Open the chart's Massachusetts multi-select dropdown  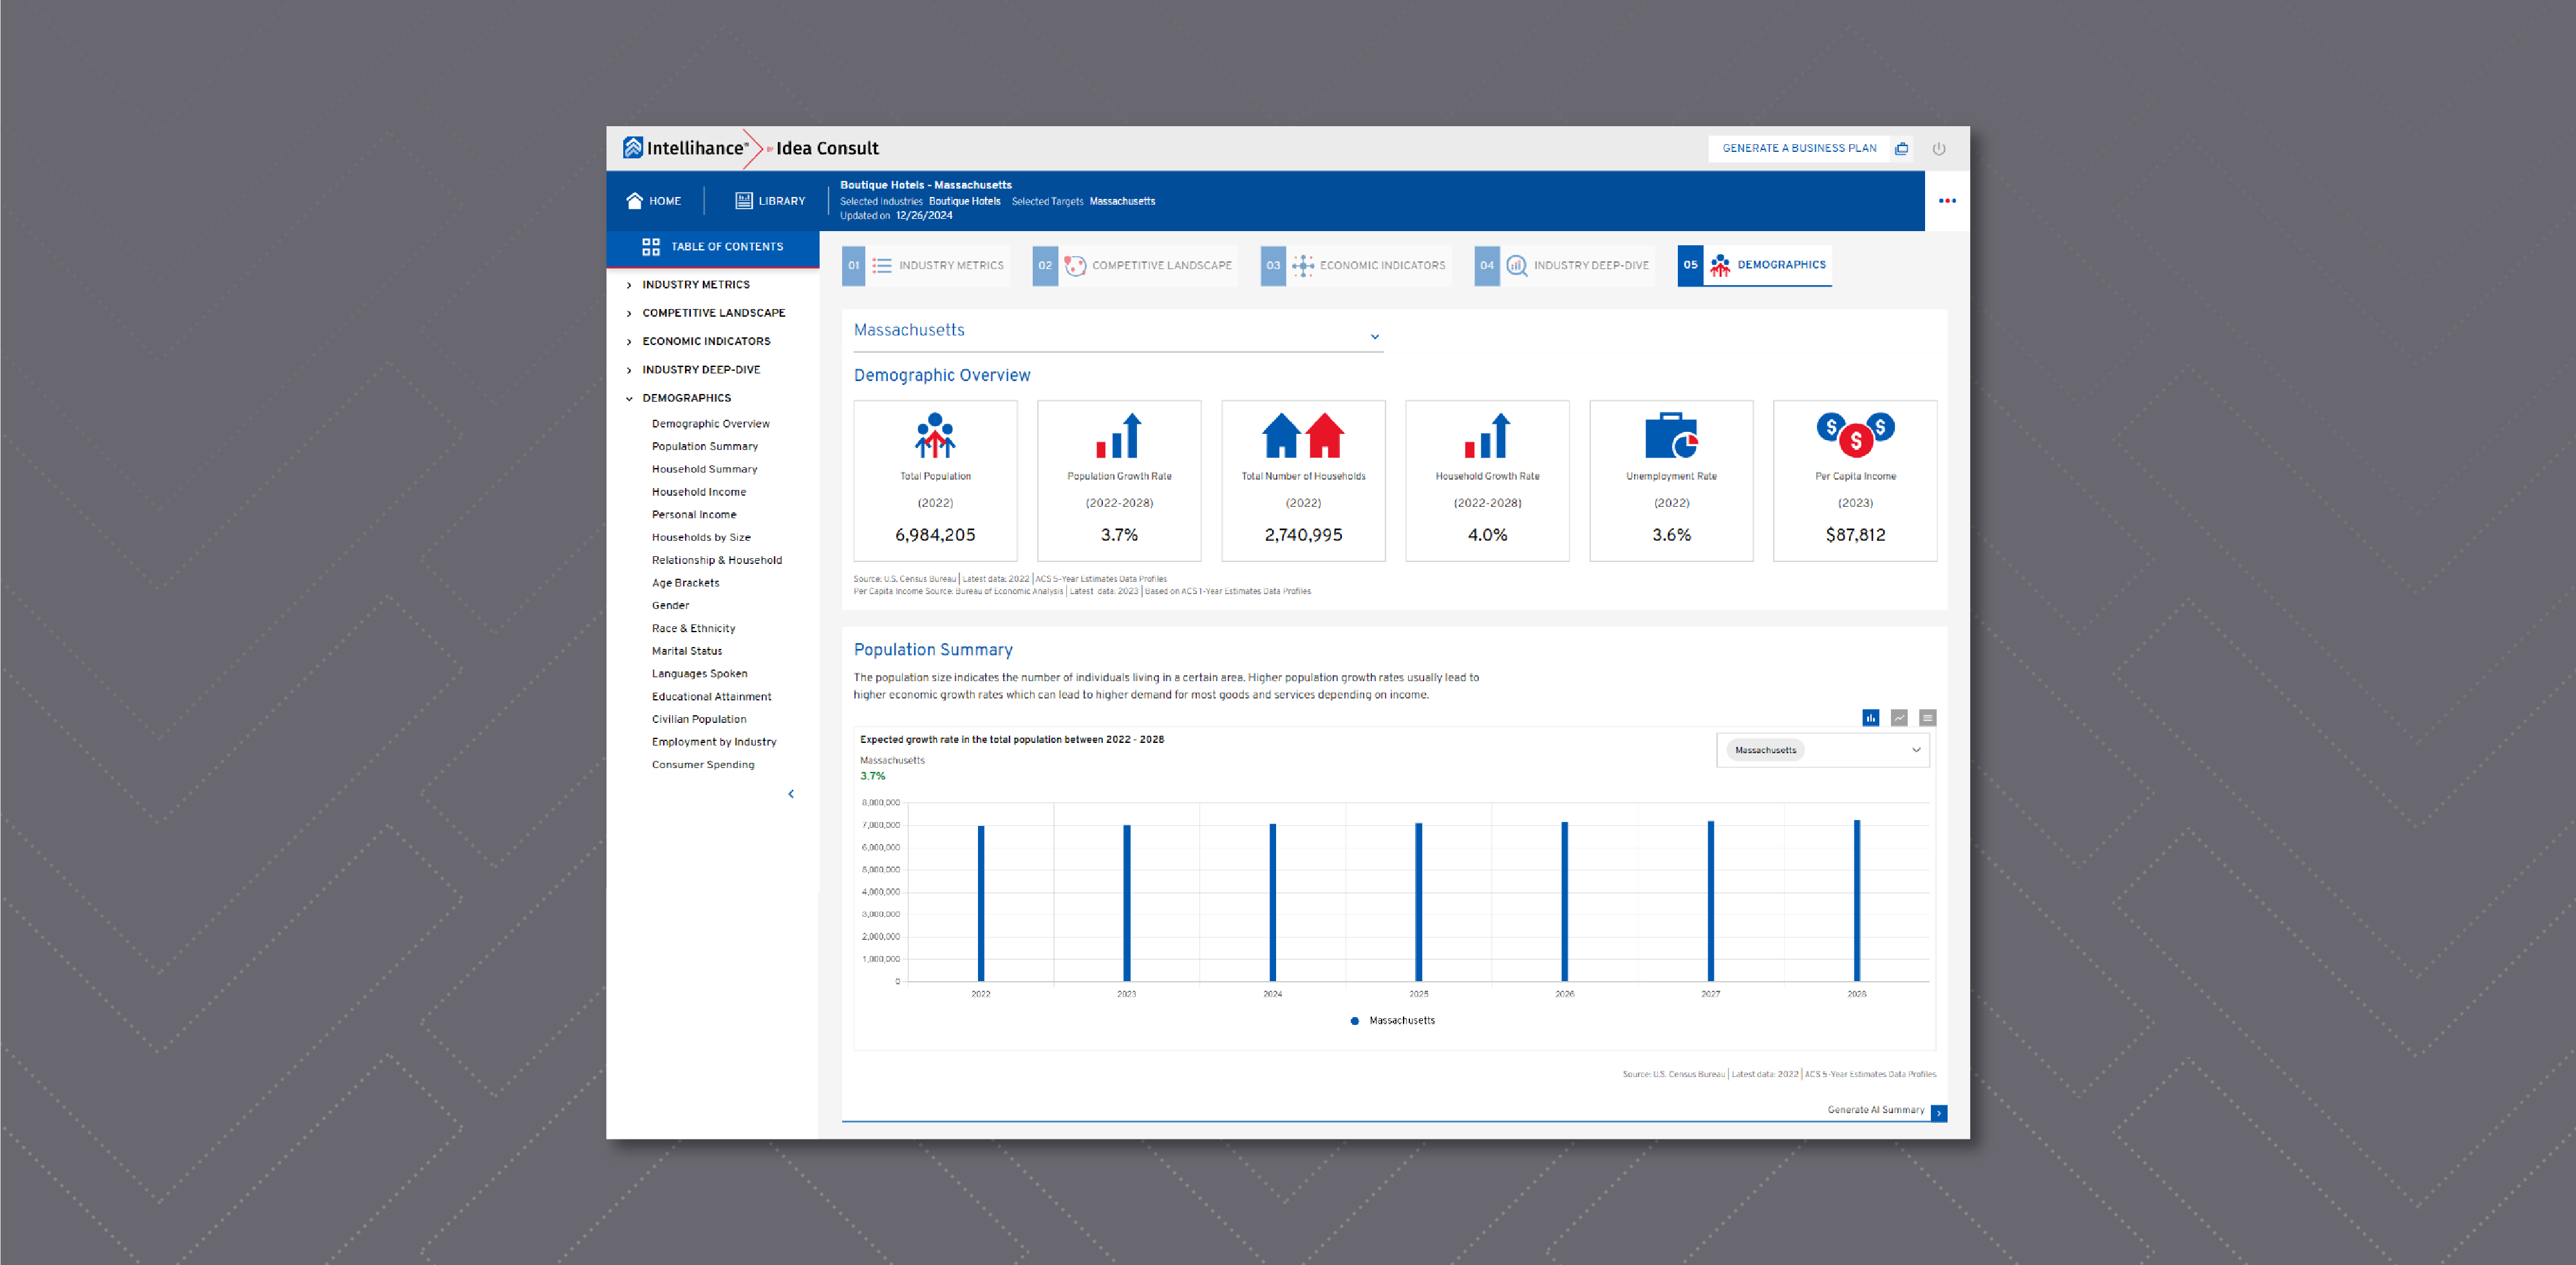point(1916,750)
